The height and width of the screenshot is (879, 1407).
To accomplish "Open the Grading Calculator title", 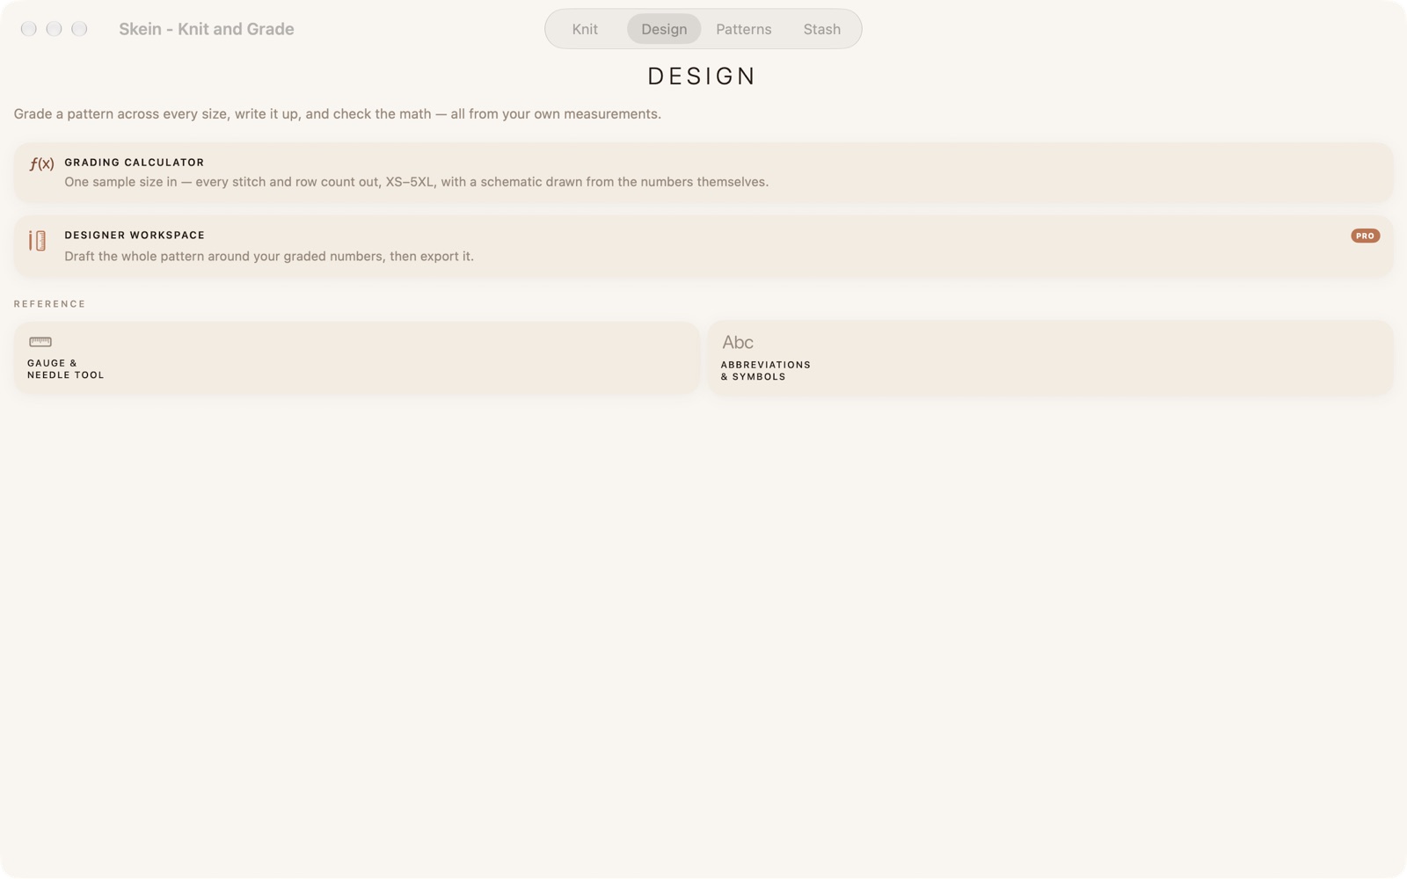I will coord(134,163).
